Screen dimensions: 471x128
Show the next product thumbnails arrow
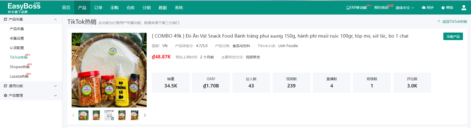[145, 115]
